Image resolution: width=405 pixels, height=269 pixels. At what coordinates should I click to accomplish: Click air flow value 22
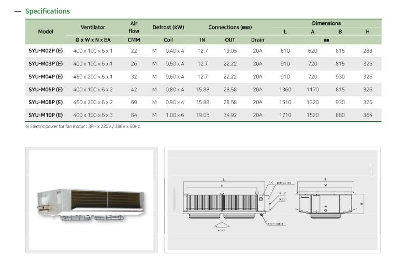[x=134, y=51]
